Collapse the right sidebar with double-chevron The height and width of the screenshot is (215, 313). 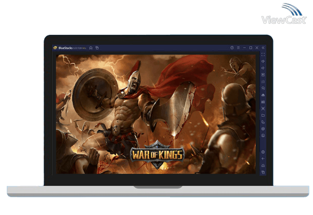[263, 48]
